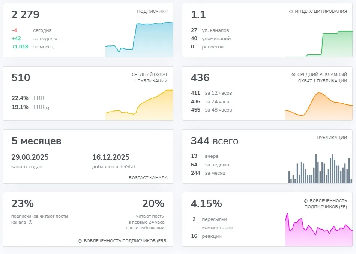Open the blue subscribers growth chart

tap(139, 39)
